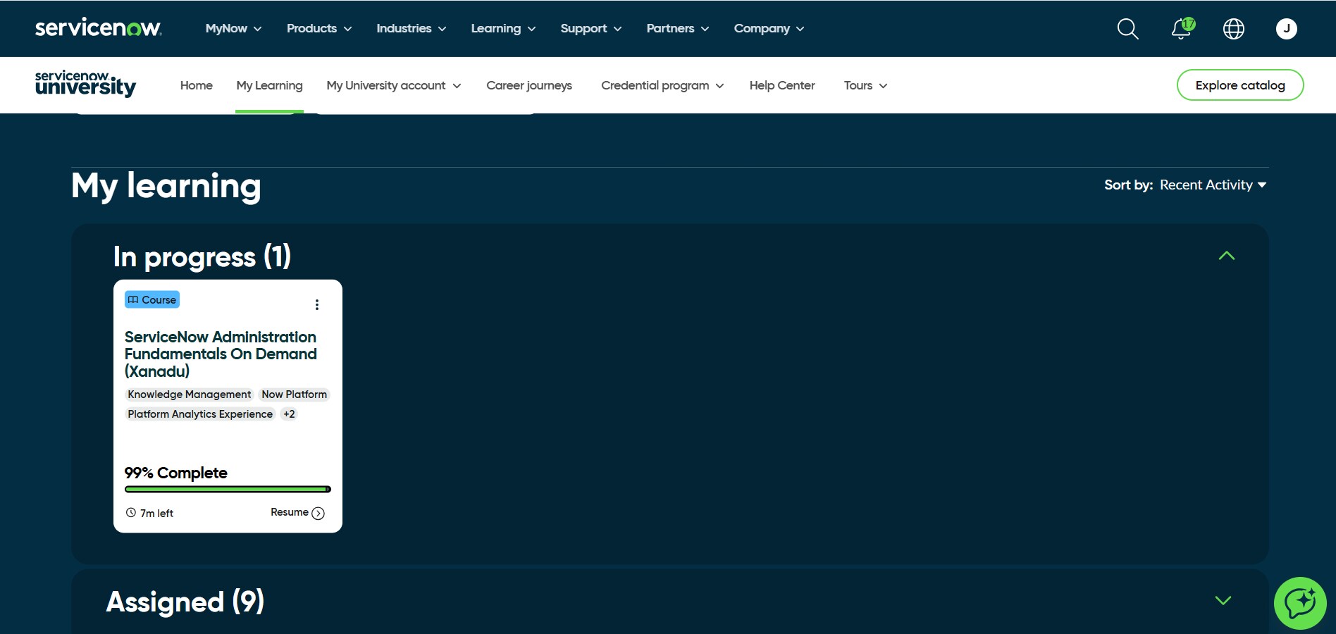Open the language globe icon
This screenshot has width=1336, height=634.
1233,29
